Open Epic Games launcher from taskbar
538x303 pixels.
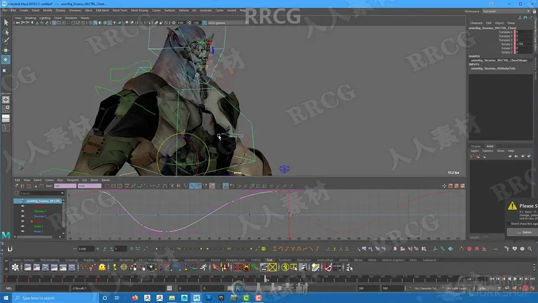pos(221,298)
